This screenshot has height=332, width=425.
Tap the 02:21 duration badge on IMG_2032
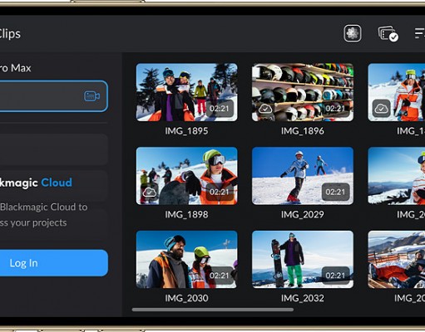[335, 276]
